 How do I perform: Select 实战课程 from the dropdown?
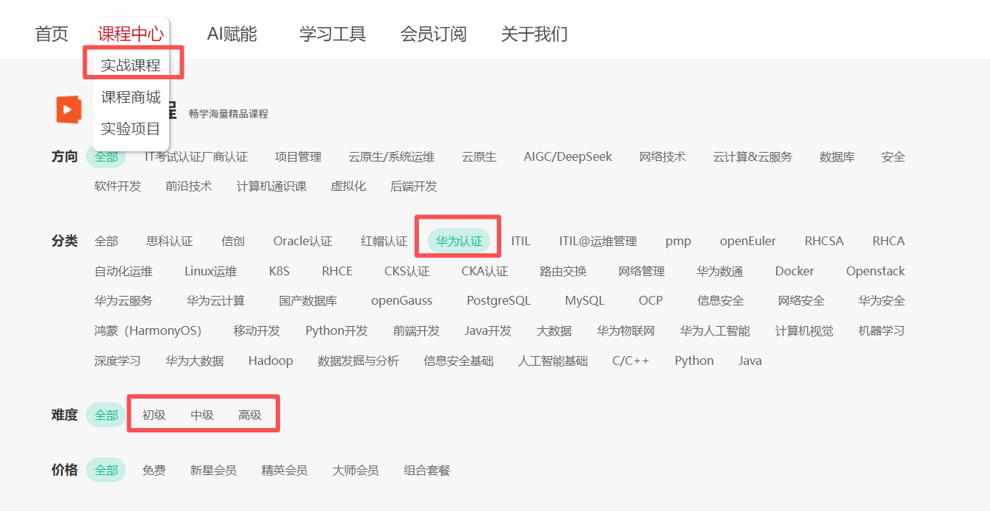click(x=131, y=64)
